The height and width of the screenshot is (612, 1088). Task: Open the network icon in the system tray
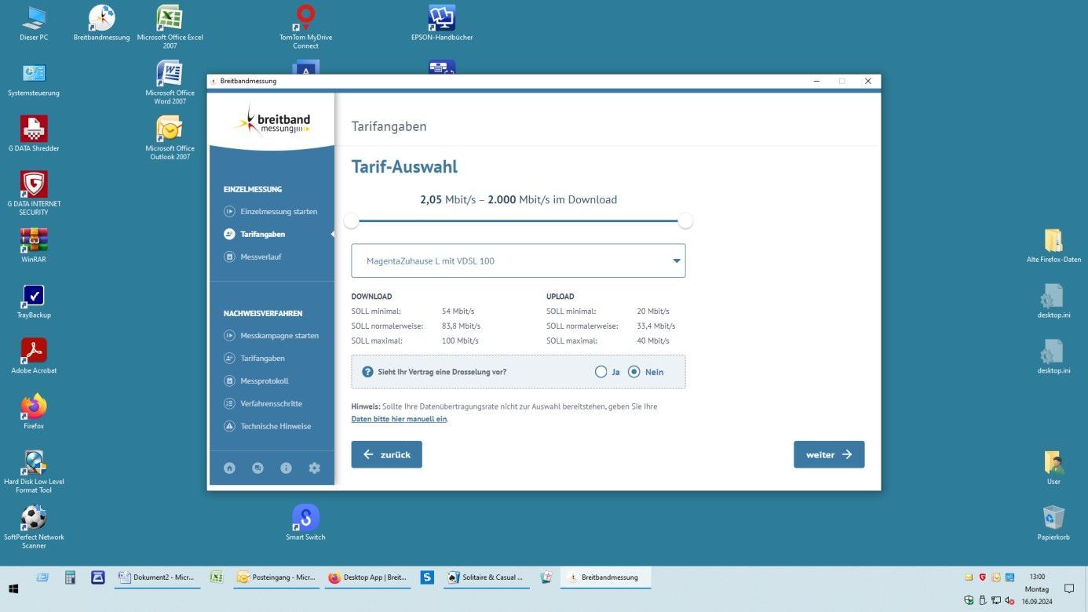(996, 601)
